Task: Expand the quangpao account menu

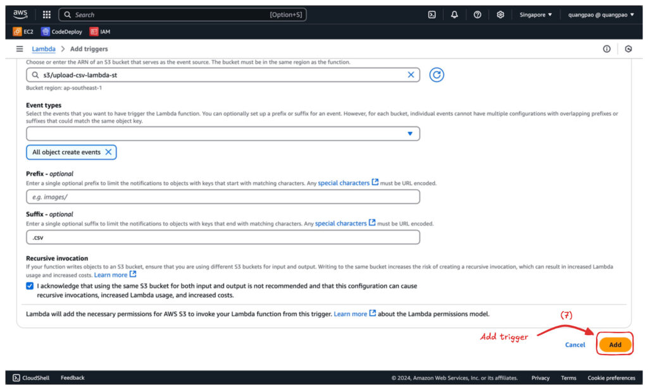Action: 601,15
